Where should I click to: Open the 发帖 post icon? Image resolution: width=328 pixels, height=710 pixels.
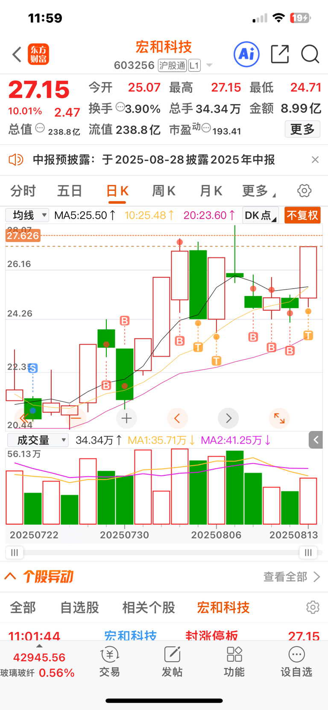(x=172, y=661)
